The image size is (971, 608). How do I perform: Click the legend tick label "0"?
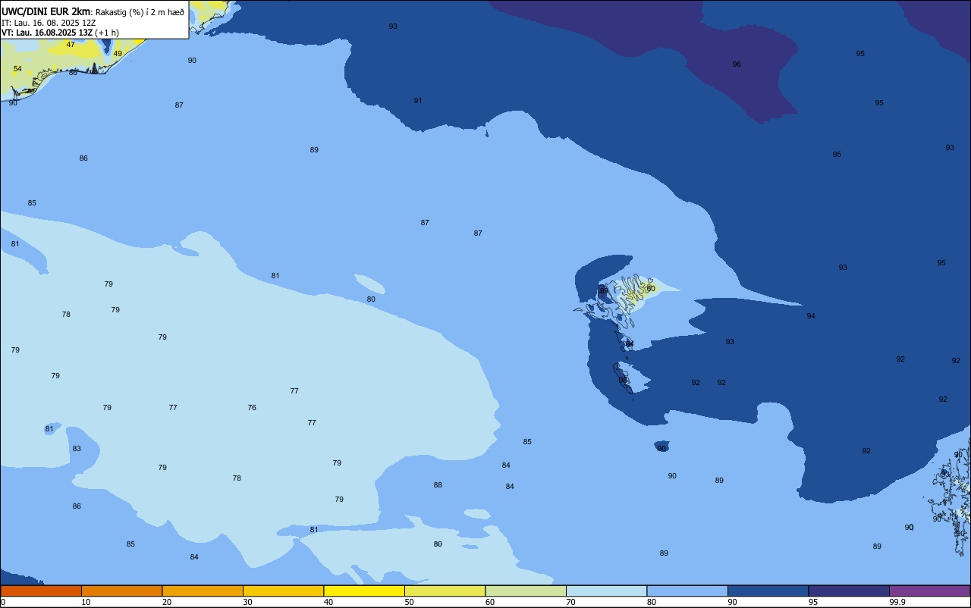coord(3,602)
